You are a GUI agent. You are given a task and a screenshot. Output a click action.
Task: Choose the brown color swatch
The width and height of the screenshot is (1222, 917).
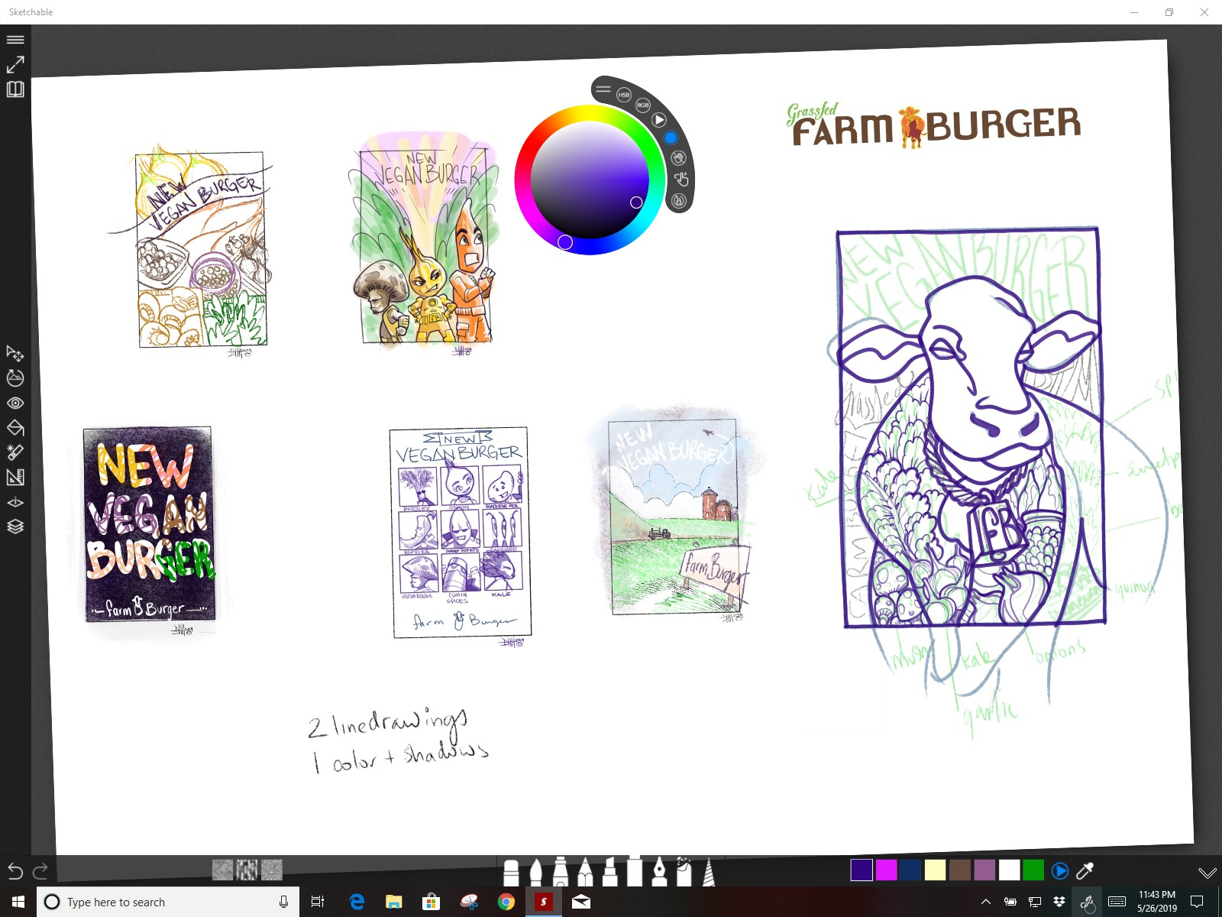960,870
